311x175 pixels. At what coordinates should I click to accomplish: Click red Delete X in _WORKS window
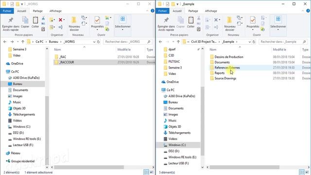coord(60,19)
